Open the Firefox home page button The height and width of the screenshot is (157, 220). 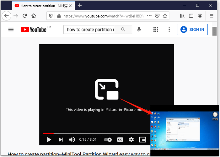click(x=34, y=16)
